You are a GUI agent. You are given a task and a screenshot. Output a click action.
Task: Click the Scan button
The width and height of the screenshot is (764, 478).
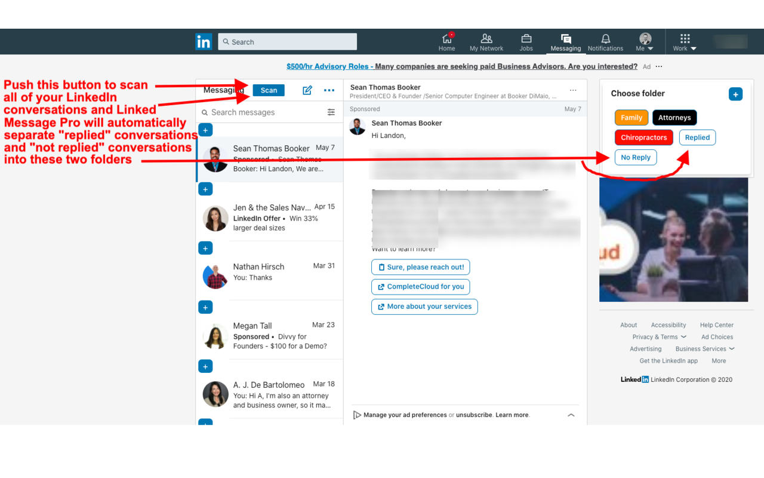tap(269, 90)
